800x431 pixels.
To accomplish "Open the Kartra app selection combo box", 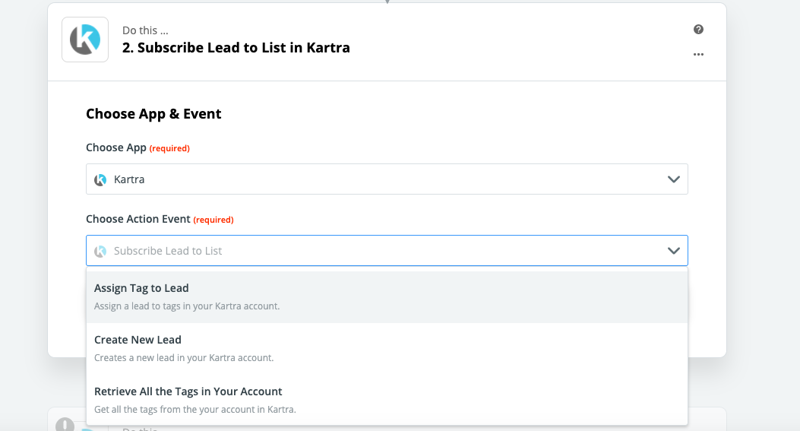I will [x=387, y=179].
